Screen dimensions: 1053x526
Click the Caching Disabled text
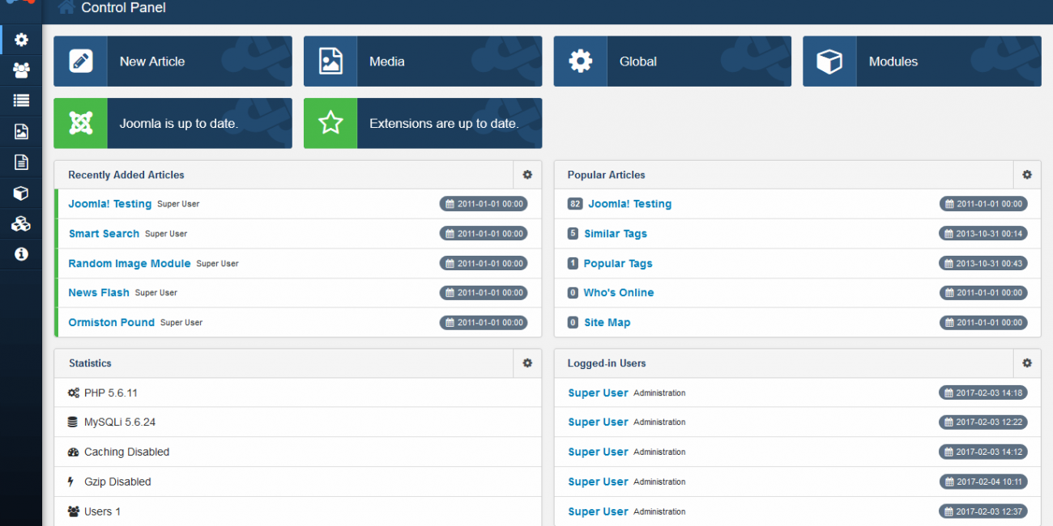pyautogui.click(x=127, y=452)
